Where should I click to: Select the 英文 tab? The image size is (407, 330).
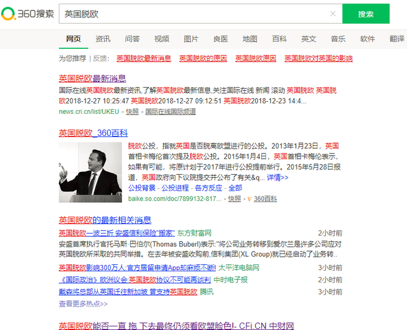(309, 39)
